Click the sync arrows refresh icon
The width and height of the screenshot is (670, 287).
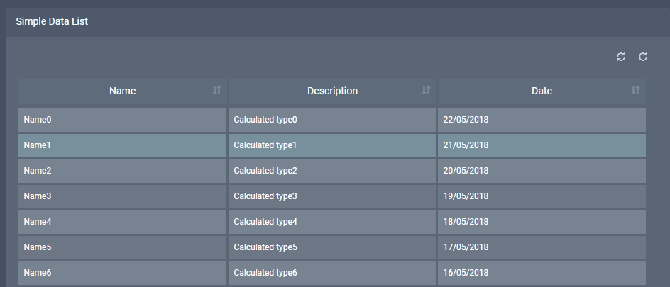(621, 57)
